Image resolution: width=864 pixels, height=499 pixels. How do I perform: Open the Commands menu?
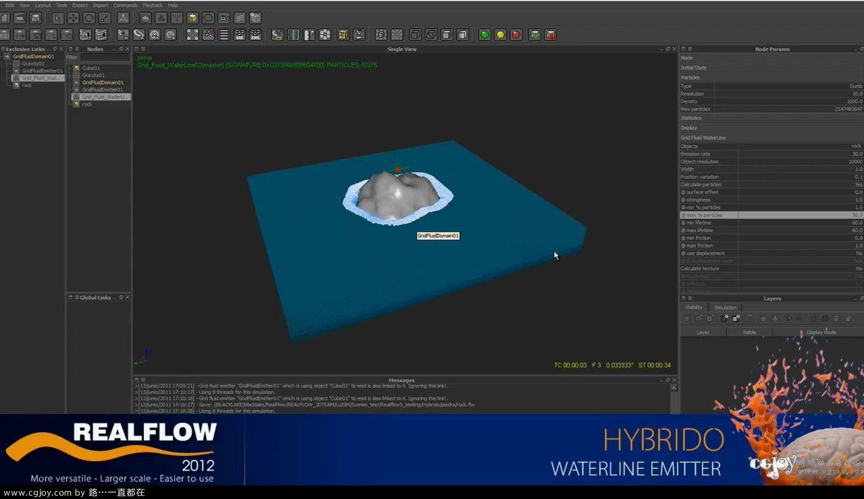(125, 5)
